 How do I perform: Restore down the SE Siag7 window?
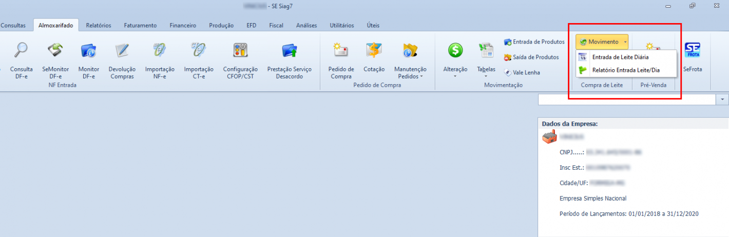pyautogui.click(x=692, y=6)
